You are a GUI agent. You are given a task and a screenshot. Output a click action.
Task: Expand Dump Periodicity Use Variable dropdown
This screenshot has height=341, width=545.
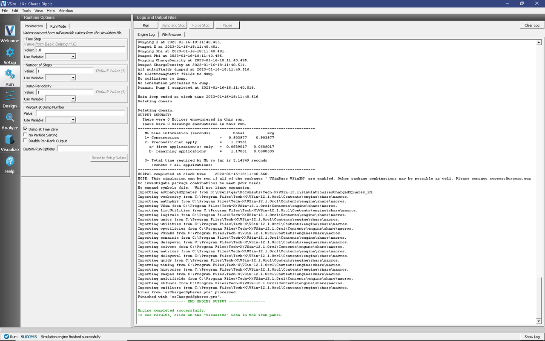click(x=60, y=99)
